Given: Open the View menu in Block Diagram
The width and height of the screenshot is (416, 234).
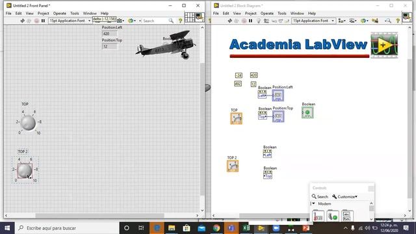Looking at the screenshot, I should pyautogui.click(x=237, y=13).
